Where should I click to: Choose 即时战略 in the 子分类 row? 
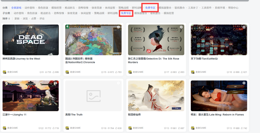tap(112, 13)
